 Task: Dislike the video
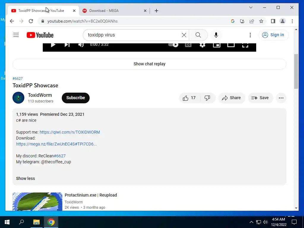pos(207,98)
